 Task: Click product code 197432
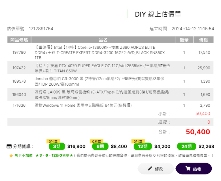19,68
